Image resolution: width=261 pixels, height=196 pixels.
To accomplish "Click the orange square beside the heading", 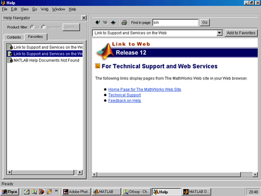I will point(98,66).
